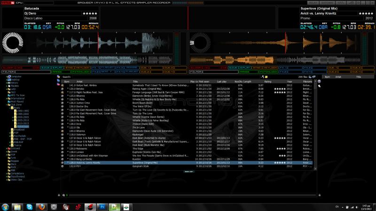Viewport: 376px width, 211px height.
Task: Expand the History tree node
Action: (x=7, y=83)
